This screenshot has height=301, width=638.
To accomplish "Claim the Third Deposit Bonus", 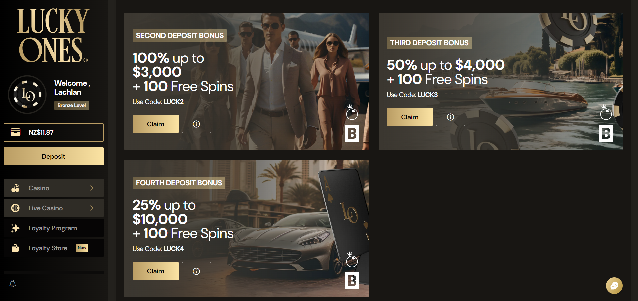I will [410, 117].
